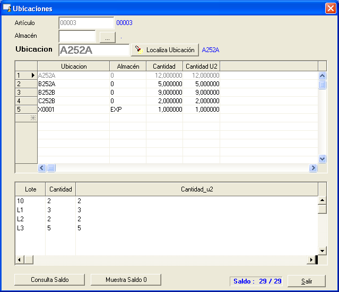Image resolution: width=339 pixels, height=292 pixels.
Task: Click upper grid vertical scroll down arrow
Action: point(322,159)
